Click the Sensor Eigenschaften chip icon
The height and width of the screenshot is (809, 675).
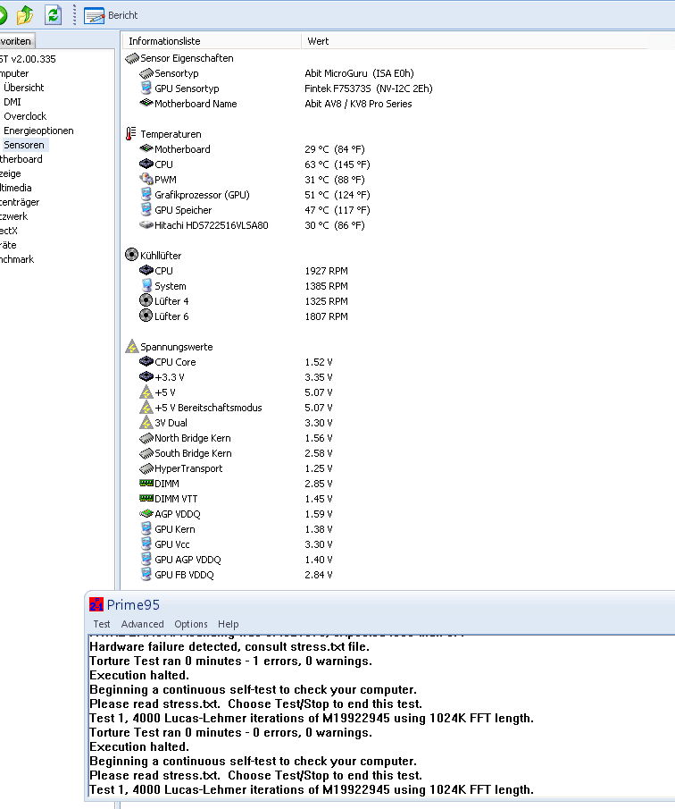pos(132,58)
